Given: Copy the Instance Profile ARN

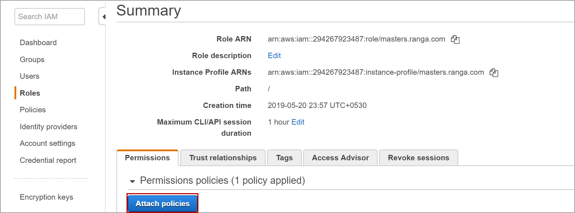Looking at the screenshot, I should [494, 73].
